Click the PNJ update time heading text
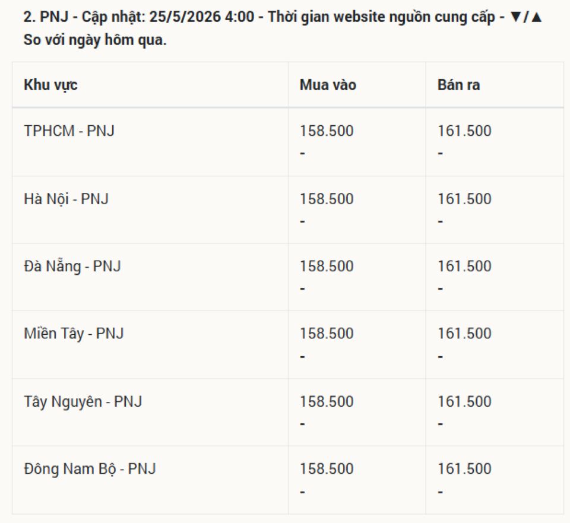The width and height of the screenshot is (570, 523). pyautogui.click(x=283, y=28)
